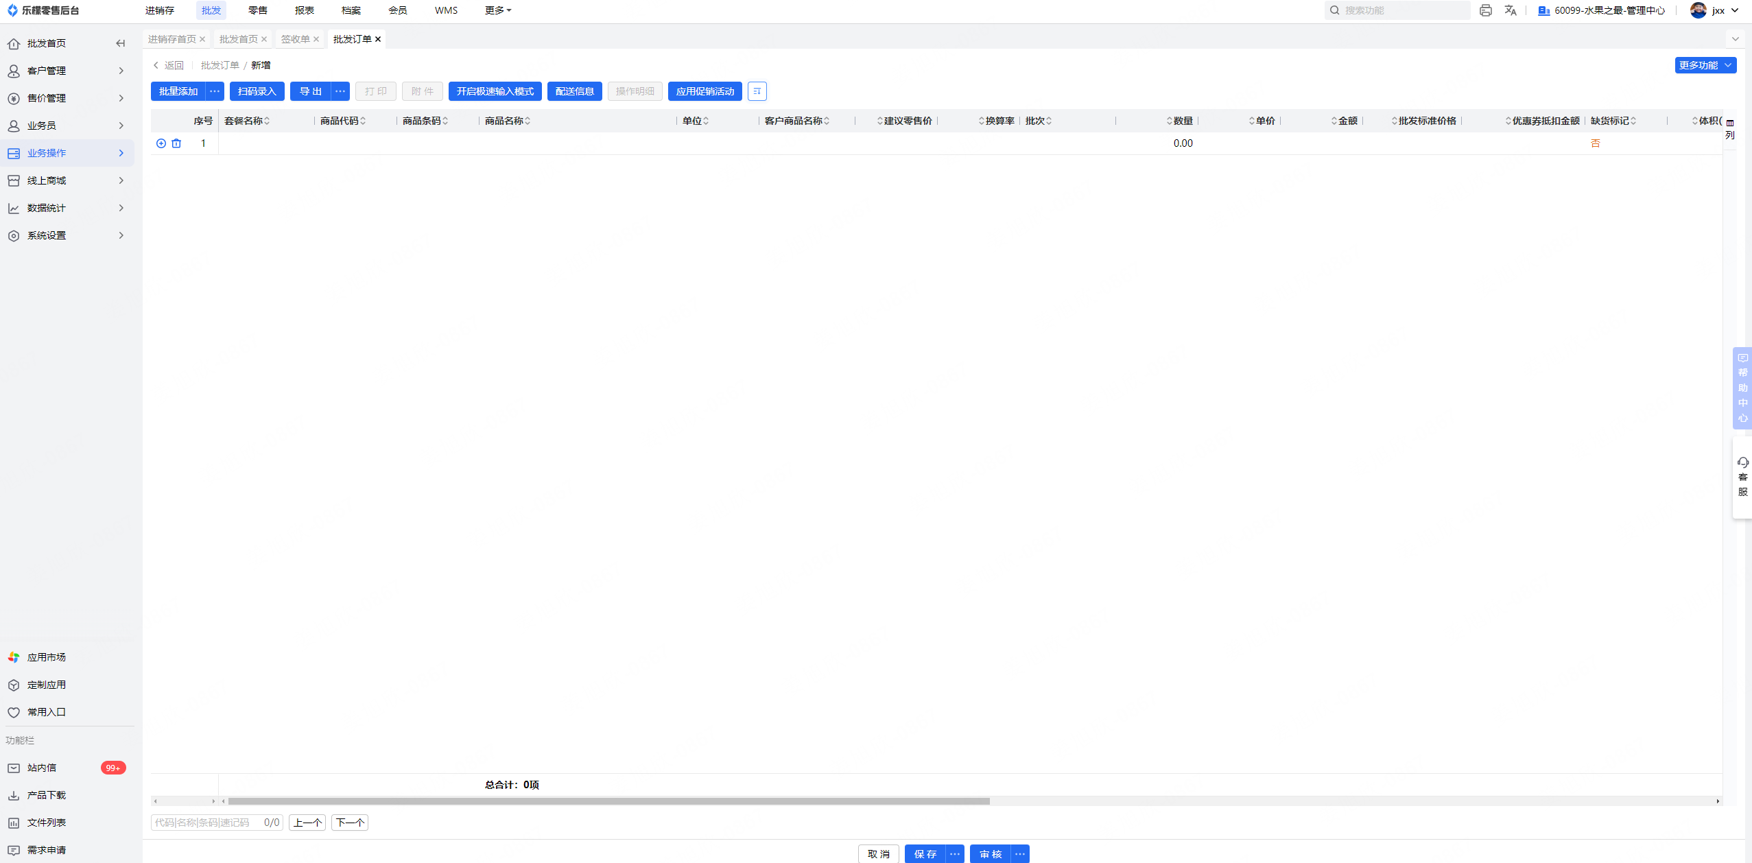Viewport: 1752px width, 863px height.
Task: Switch to the 签收单 tab
Action: [x=296, y=39]
